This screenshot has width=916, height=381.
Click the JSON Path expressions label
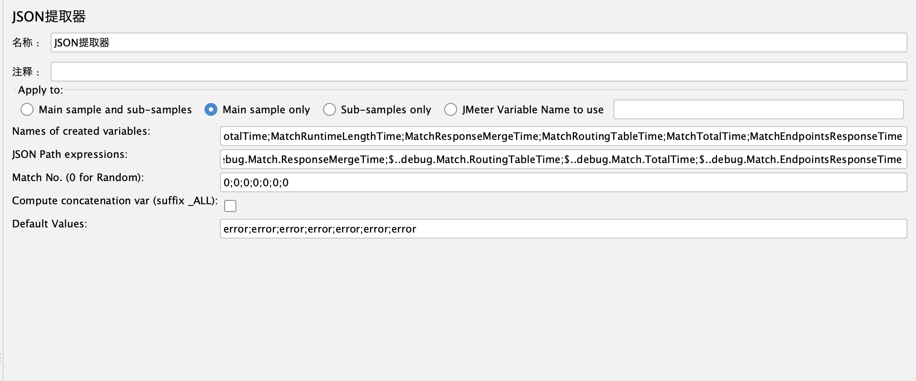[70, 154]
